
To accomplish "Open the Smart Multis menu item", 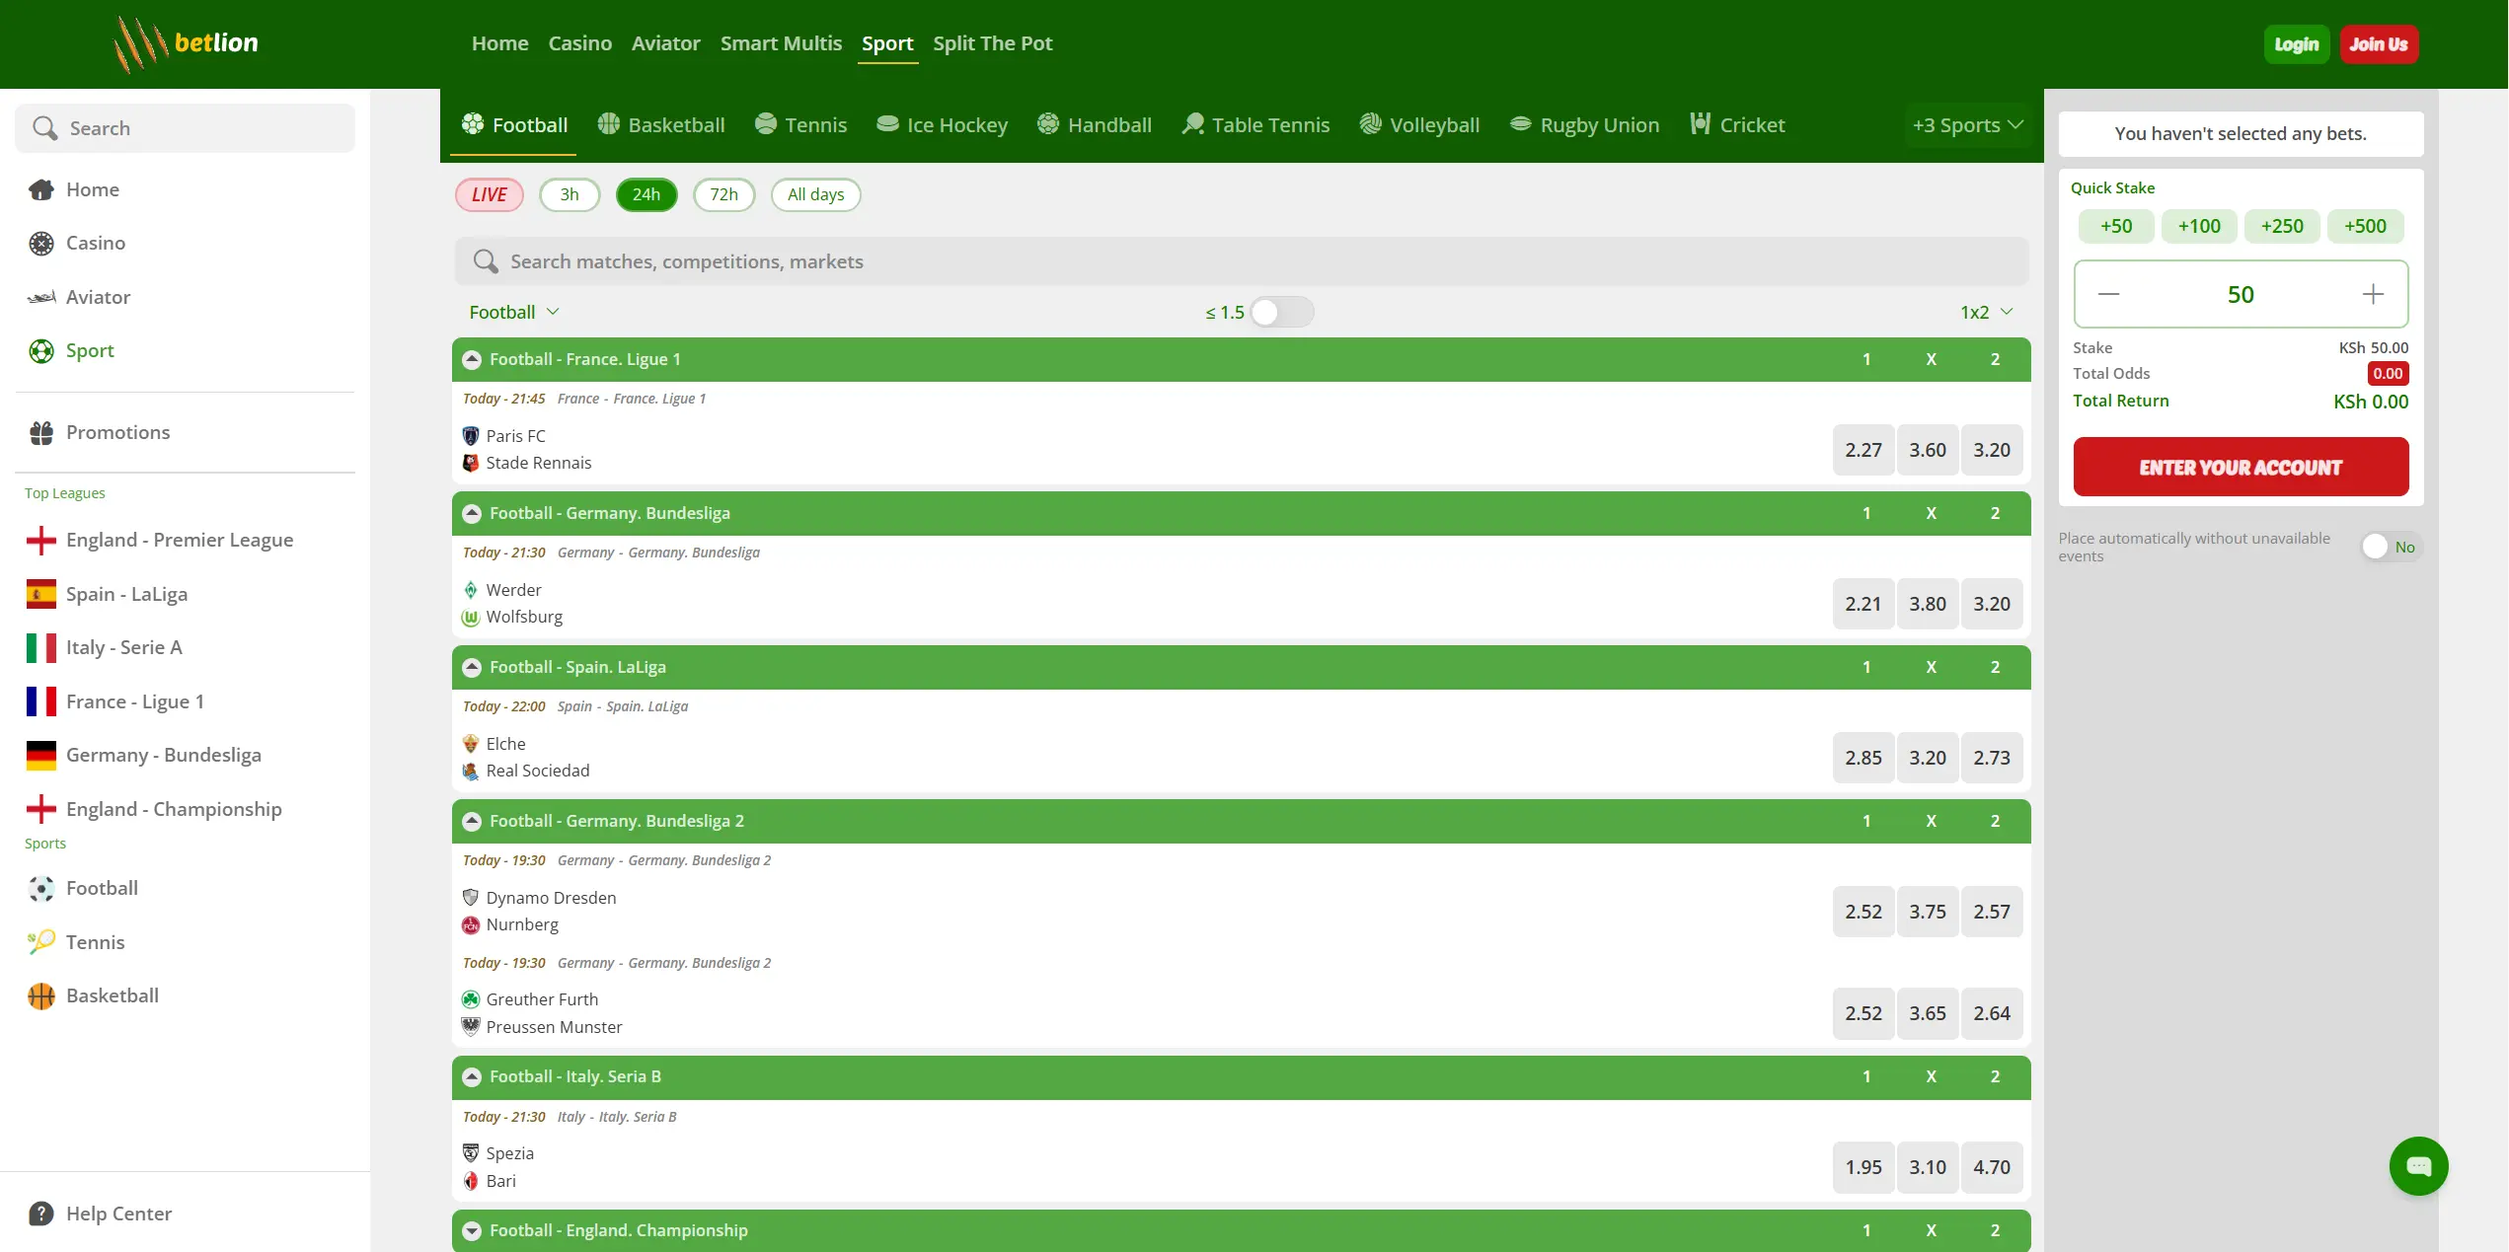I will (781, 43).
